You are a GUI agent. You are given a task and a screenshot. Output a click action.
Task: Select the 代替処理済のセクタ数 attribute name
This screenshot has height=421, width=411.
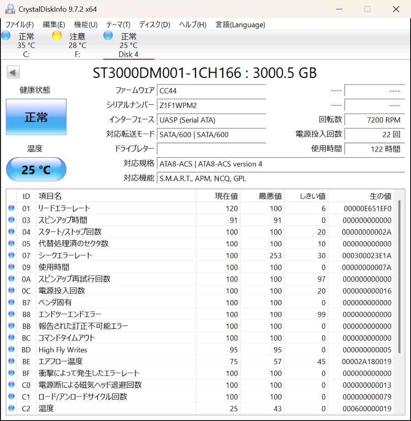pos(73,244)
